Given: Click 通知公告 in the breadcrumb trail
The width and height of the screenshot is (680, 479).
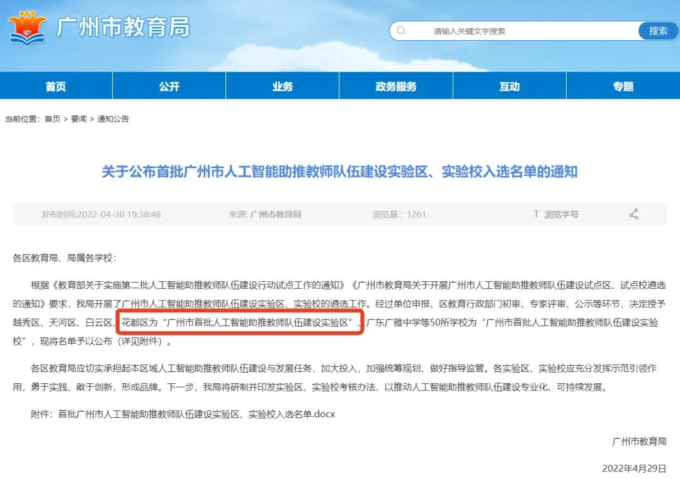Looking at the screenshot, I should (x=113, y=119).
